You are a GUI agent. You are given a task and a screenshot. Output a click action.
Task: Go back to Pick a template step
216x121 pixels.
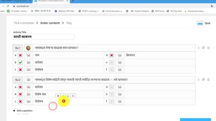tap(24, 23)
